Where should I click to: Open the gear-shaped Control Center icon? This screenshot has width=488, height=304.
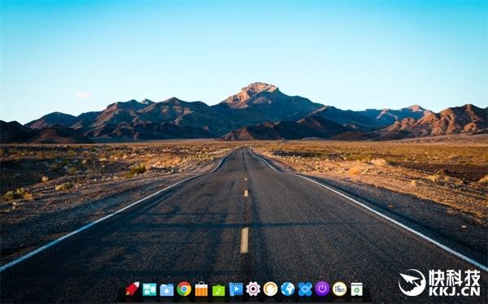tap(253, 289)
